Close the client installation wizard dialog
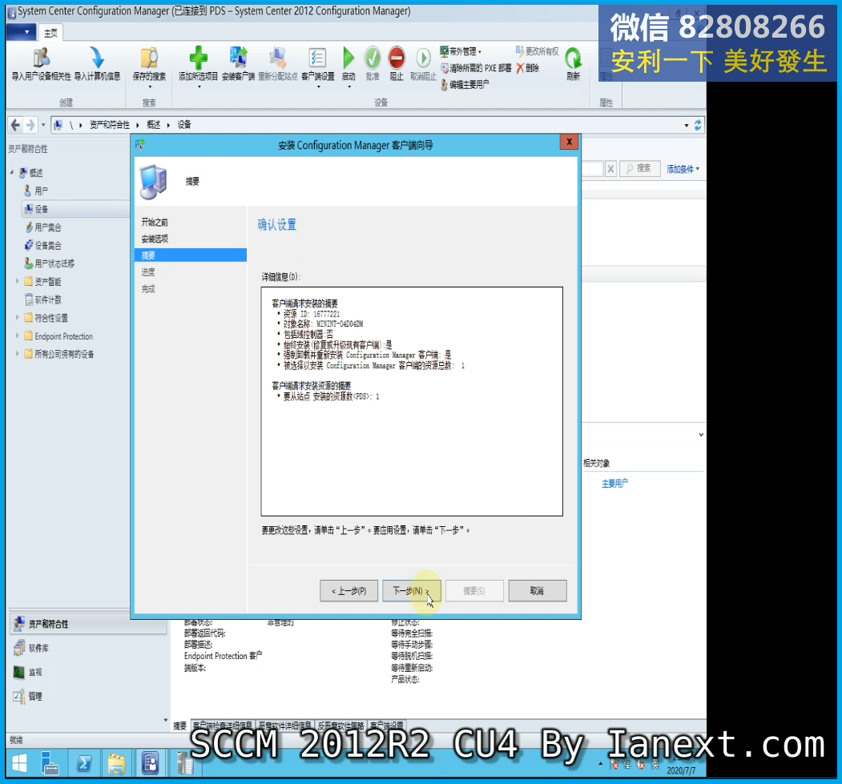 coord(569,142)
